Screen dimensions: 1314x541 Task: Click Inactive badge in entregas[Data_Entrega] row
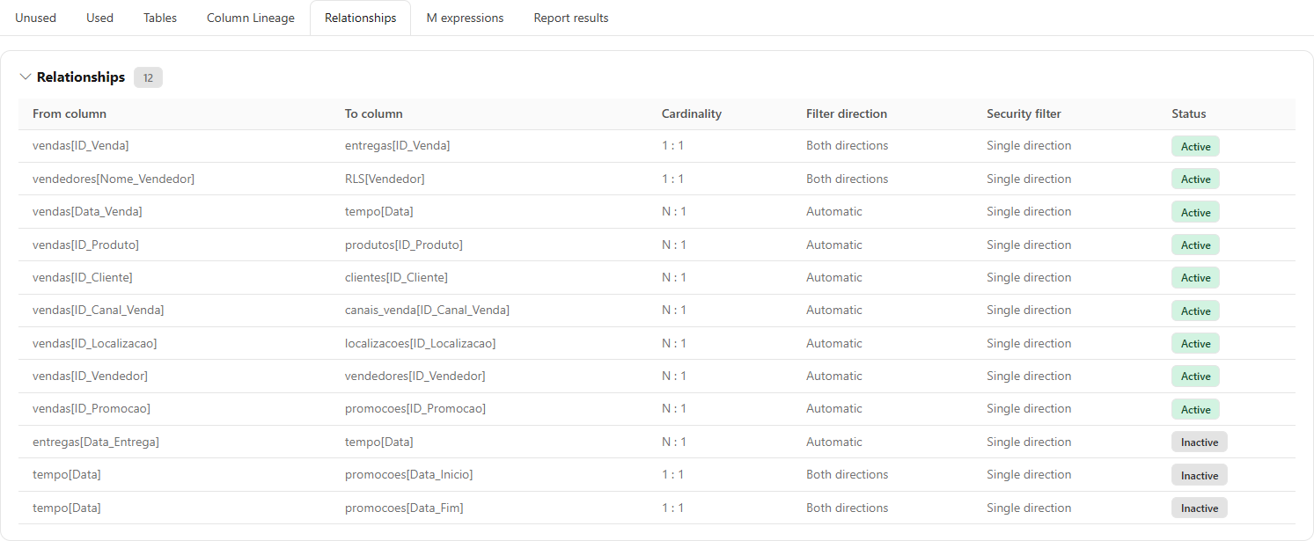pos(1199,442)
